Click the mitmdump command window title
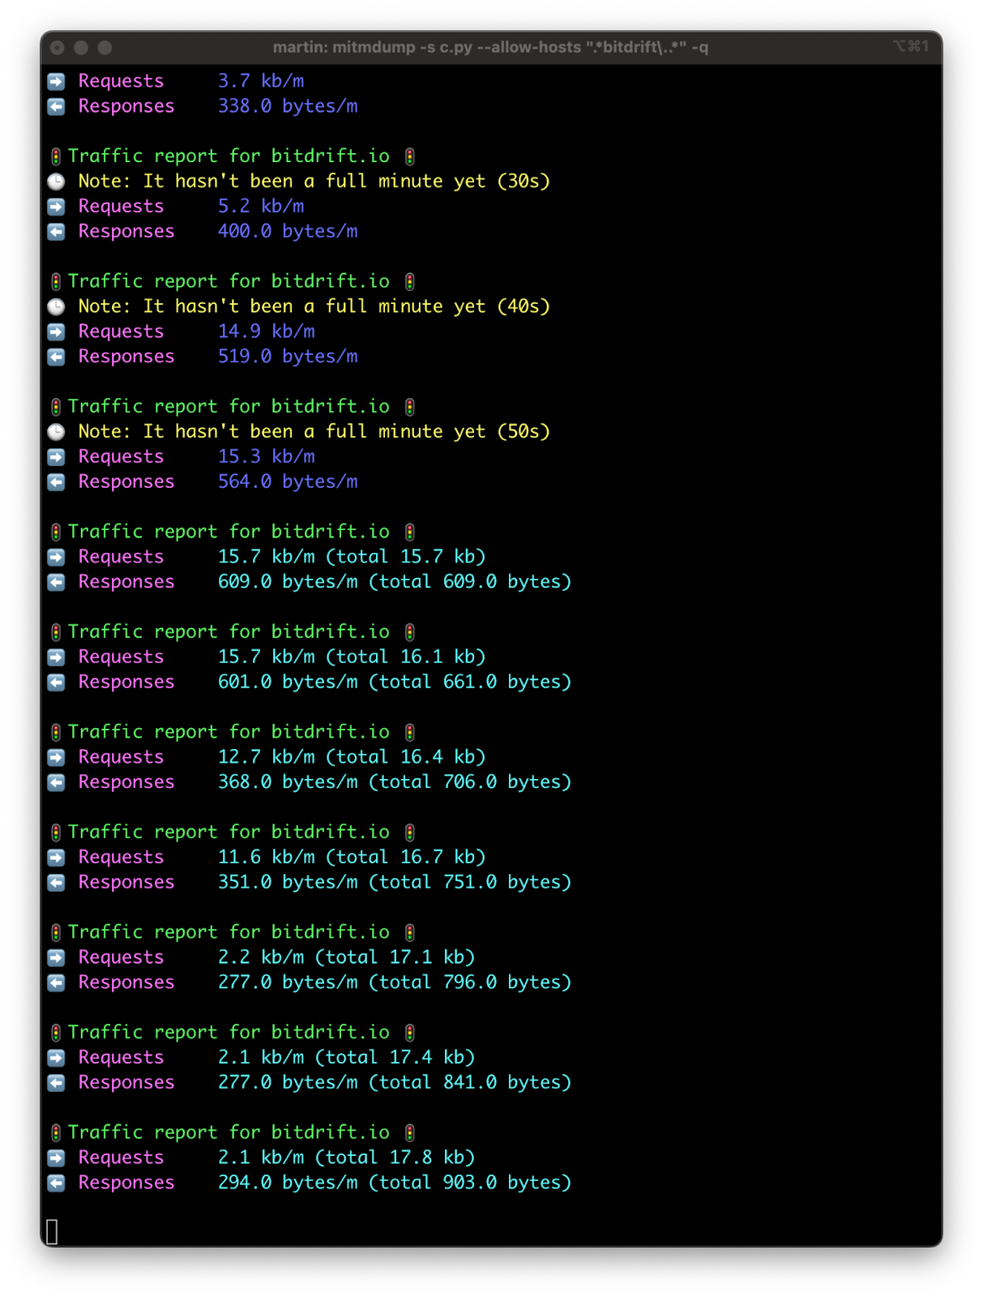Image resolution: width=983 pixels, height=1297 pixels. (x=490, y=48)
